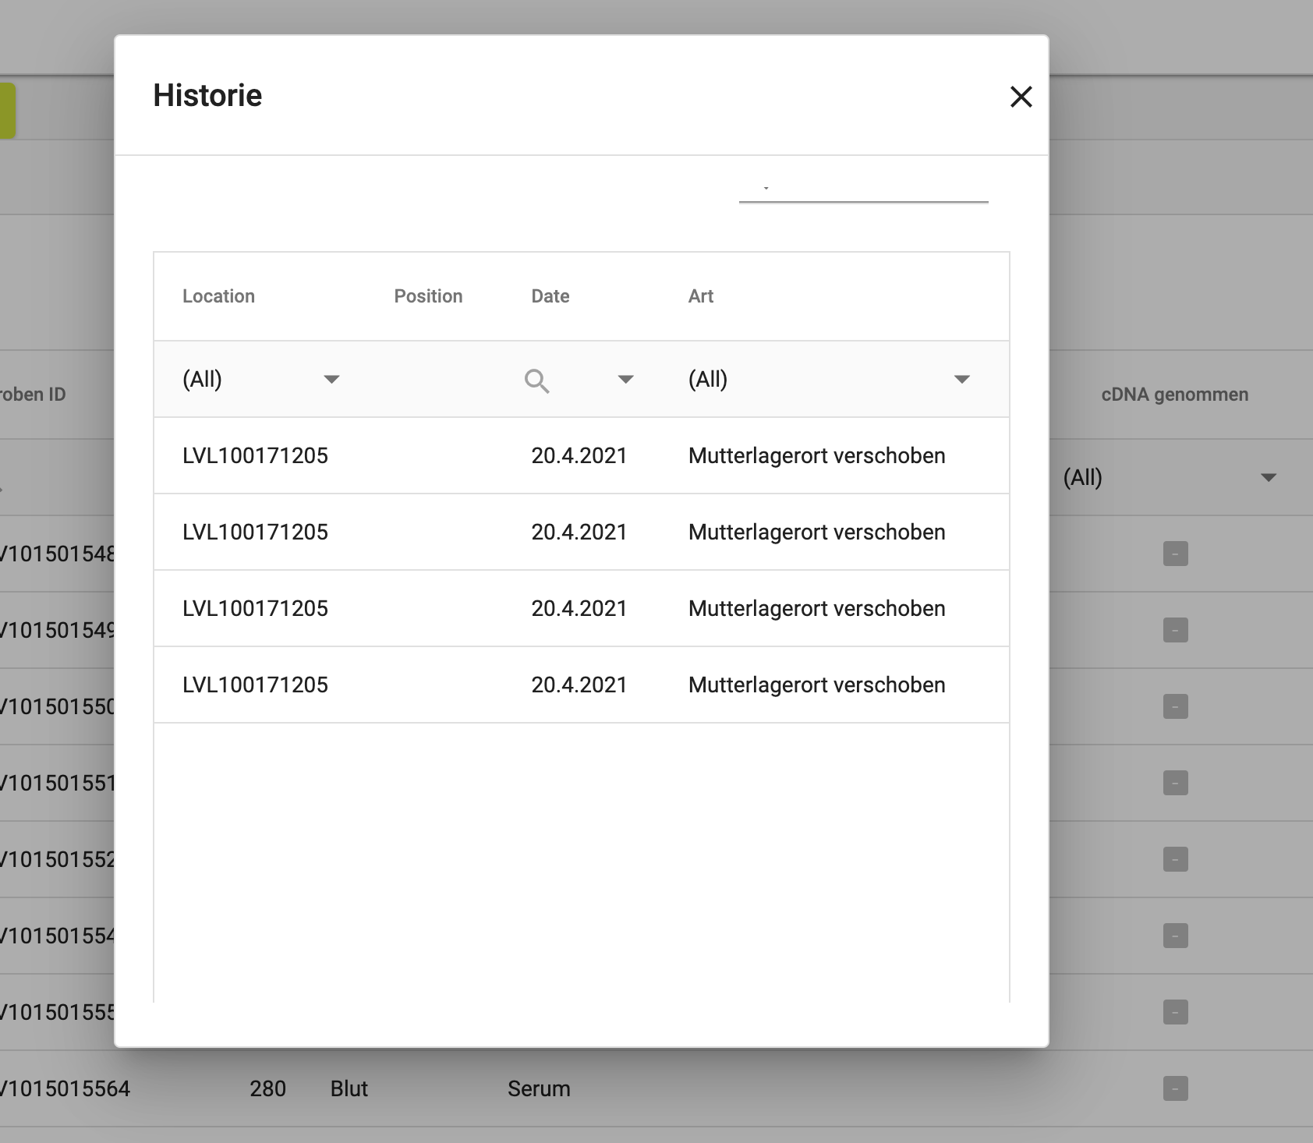Sort by the Location column header
This screenshot has width=1313, height=1143.
point(218,296)
